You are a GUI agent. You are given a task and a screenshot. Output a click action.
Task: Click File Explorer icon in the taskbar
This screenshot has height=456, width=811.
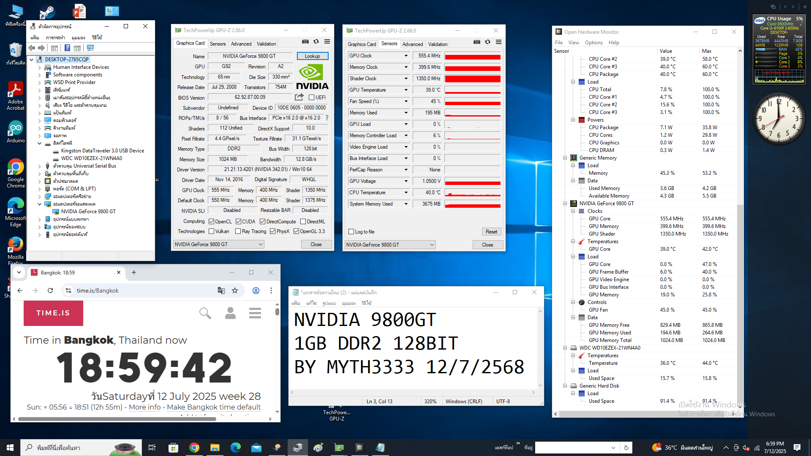215,448
